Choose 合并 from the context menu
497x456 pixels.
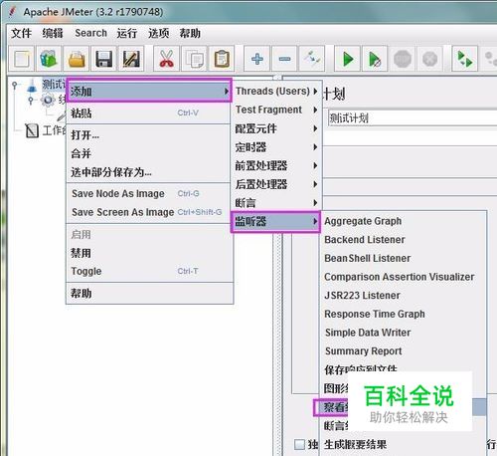click(149, 153)
